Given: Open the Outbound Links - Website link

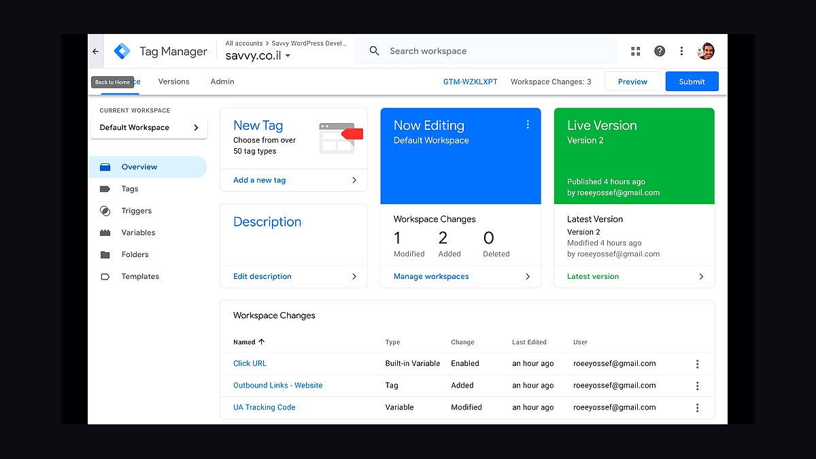Looking at the screenshot, I should 278,386.
